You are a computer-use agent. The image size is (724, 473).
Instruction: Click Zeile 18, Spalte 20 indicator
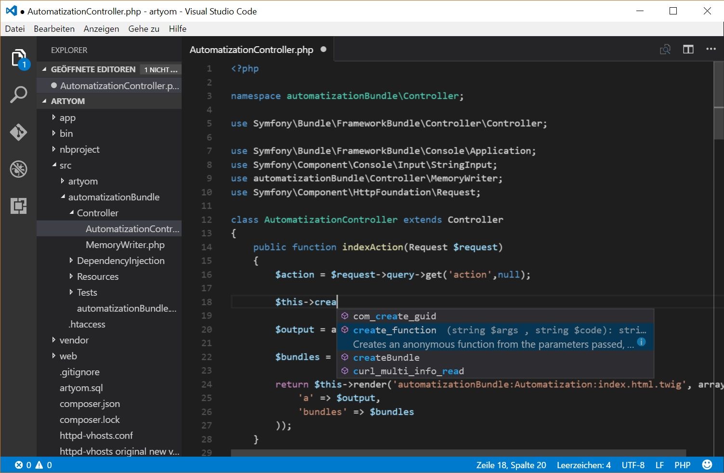[511, 464]
